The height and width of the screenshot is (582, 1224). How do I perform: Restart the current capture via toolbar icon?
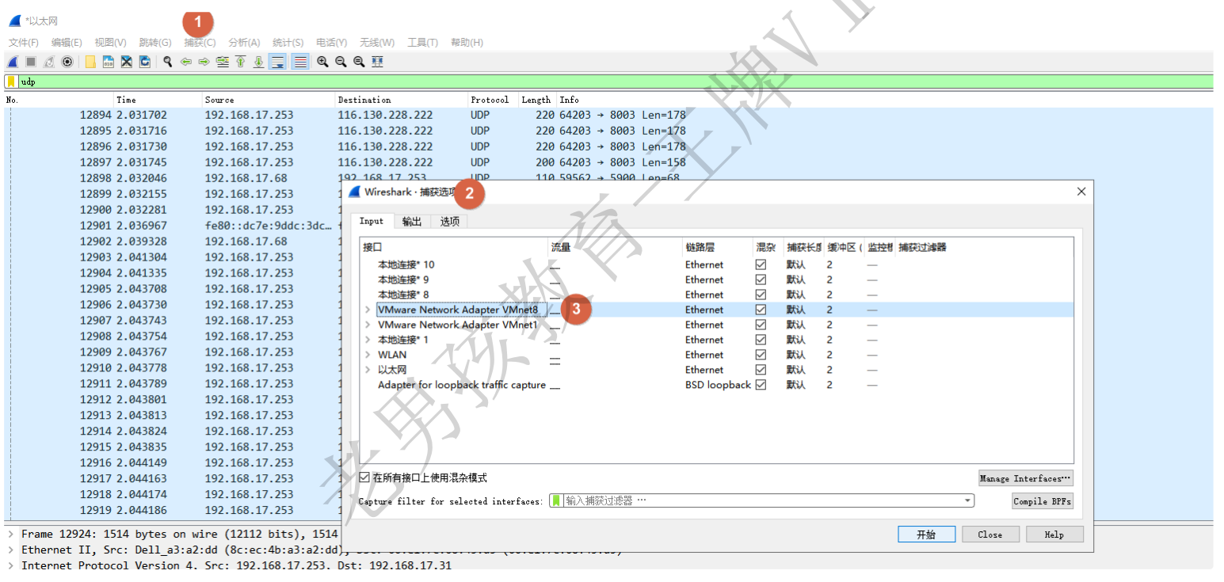click(49, 62)
